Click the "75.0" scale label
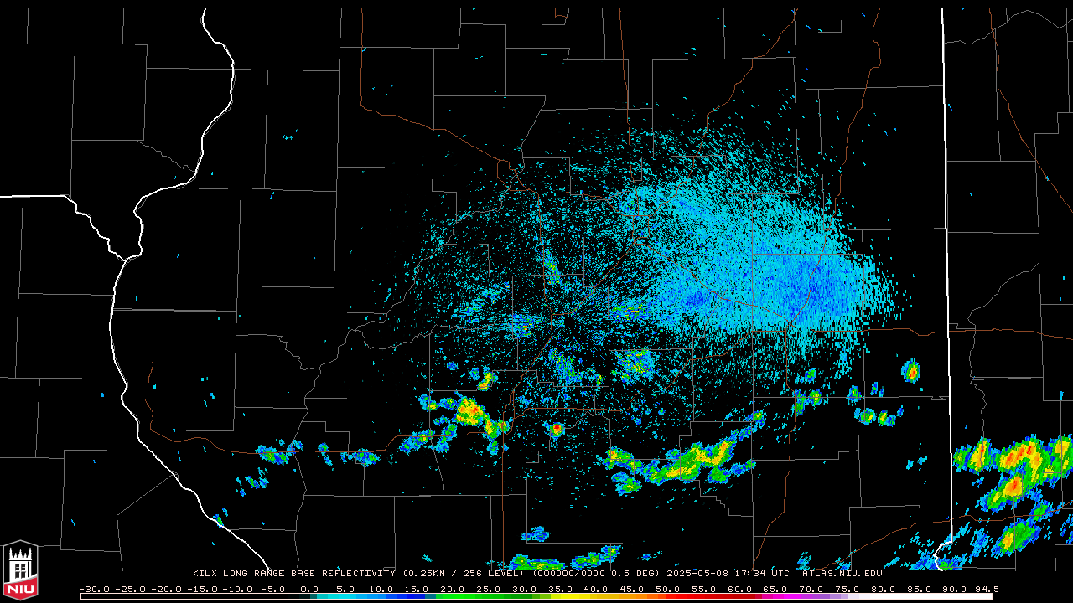This screenshot has height=603, width=1073. 848,590
